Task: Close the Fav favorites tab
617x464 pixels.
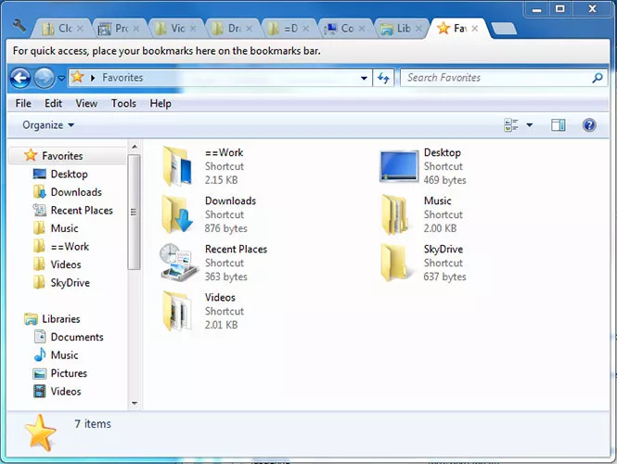Action: (475, 29)
